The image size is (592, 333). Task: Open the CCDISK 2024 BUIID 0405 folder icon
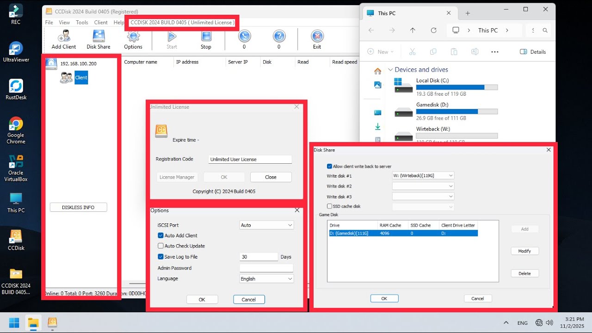(x=16, y=281)
